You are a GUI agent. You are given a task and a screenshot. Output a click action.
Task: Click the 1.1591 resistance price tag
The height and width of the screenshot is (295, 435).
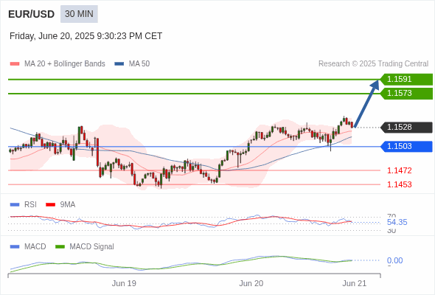tap(406, 80)
